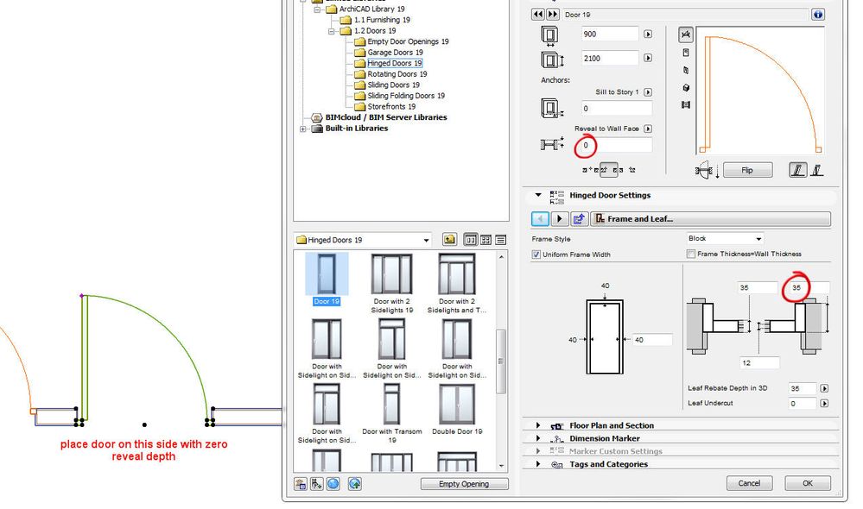Select the perpendicular-to-wall door plane icon
Image resolution: width=863 pixels, height=509 pixels.
(797, 171)
